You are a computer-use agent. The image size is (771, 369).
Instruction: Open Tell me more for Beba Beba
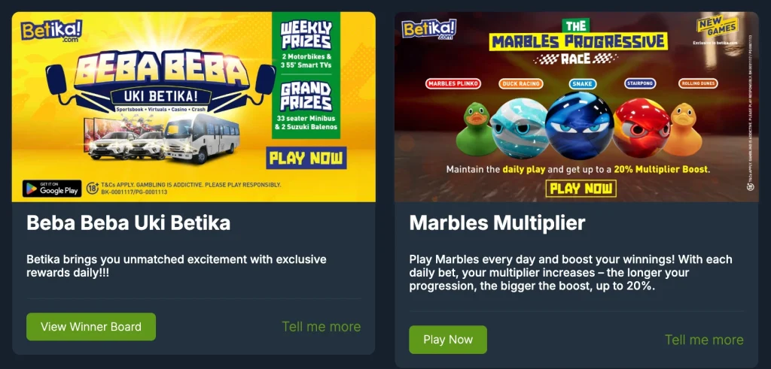(321, 327)
